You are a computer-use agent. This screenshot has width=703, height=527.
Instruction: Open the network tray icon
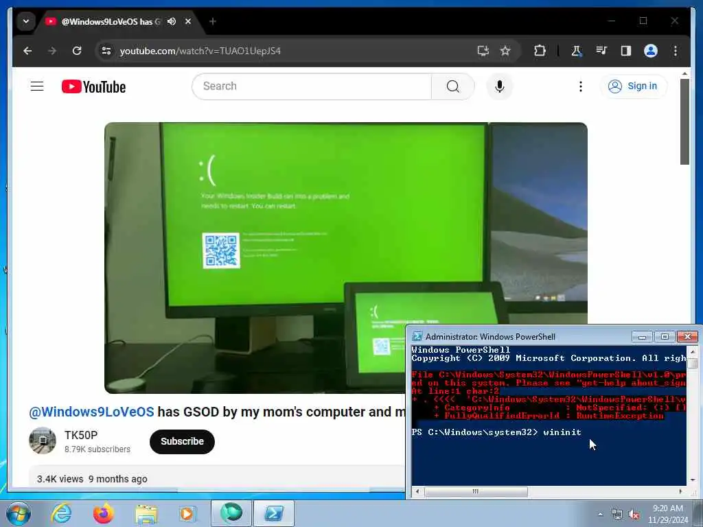pyautogui.click(x=617, y=515)
